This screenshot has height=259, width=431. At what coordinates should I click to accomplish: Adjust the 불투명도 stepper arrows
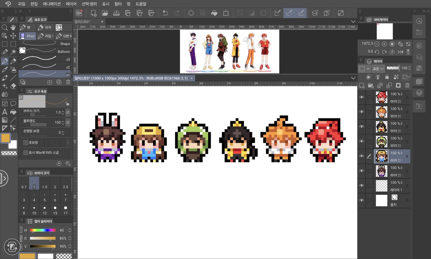coord(63,122)
